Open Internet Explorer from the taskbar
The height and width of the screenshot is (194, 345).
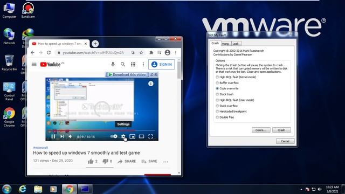pos(23,189)
